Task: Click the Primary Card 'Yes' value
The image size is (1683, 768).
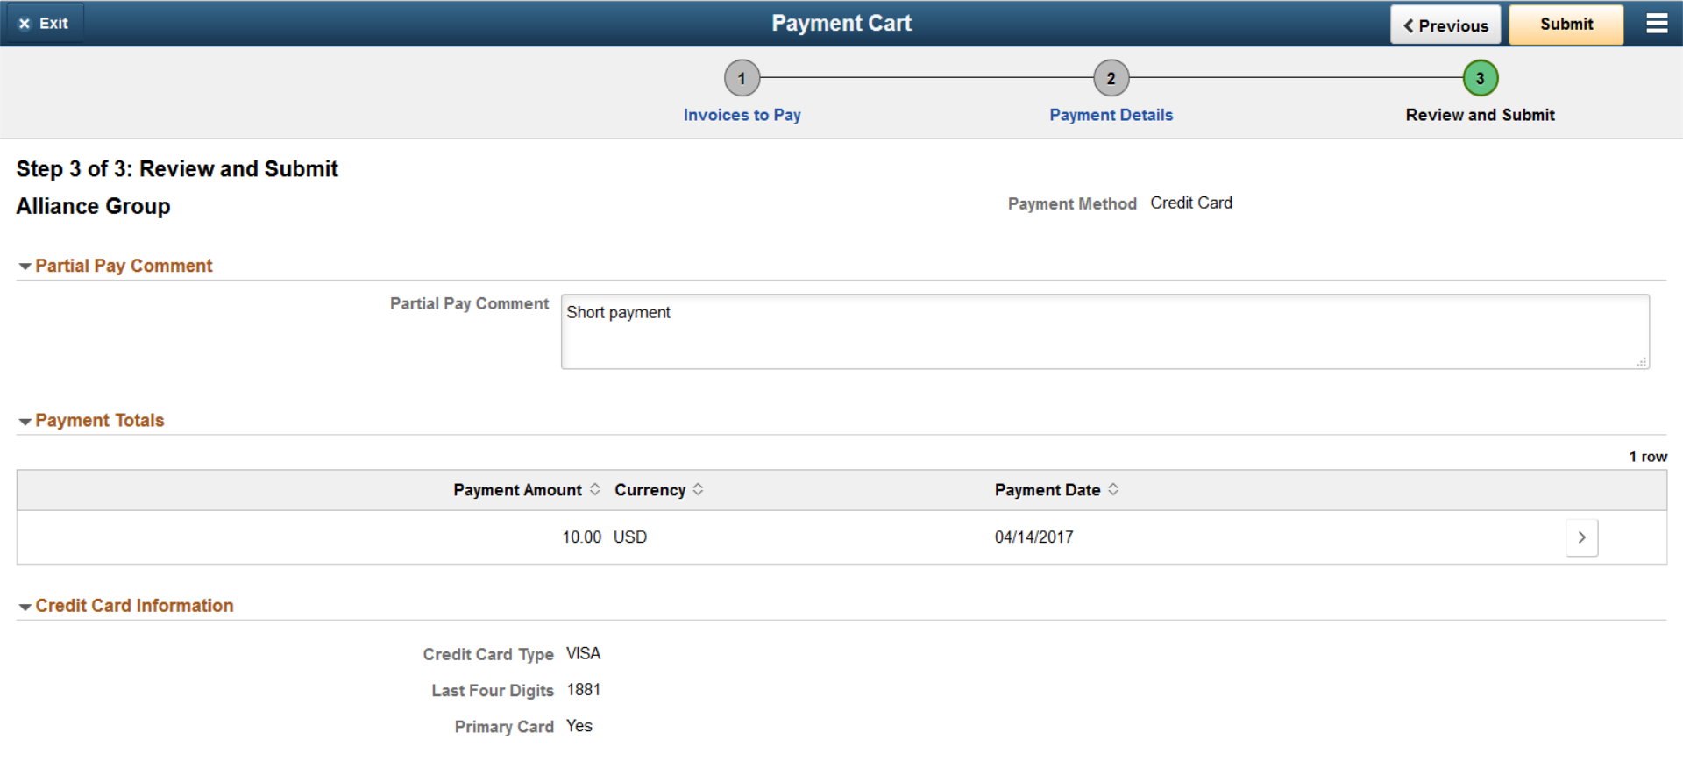Action: pyautogui.click(x=579, y=726)
